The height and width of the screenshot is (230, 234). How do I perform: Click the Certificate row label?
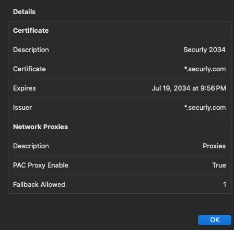coord(30,69)
